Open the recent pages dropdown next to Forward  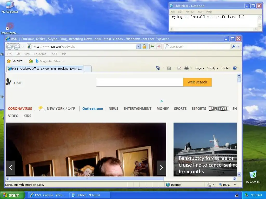point(22,47)
